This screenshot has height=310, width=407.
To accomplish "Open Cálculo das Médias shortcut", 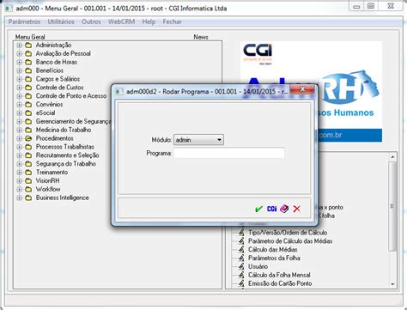I will 273,250.
